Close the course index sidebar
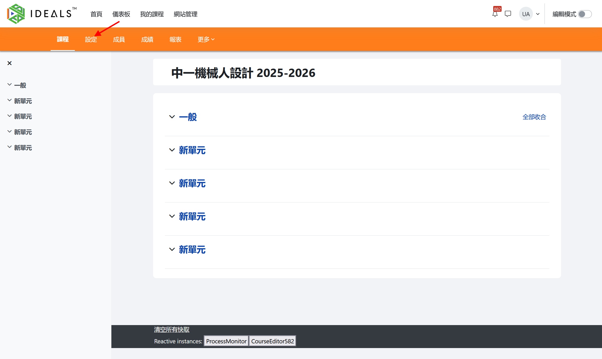 [10, 63]
